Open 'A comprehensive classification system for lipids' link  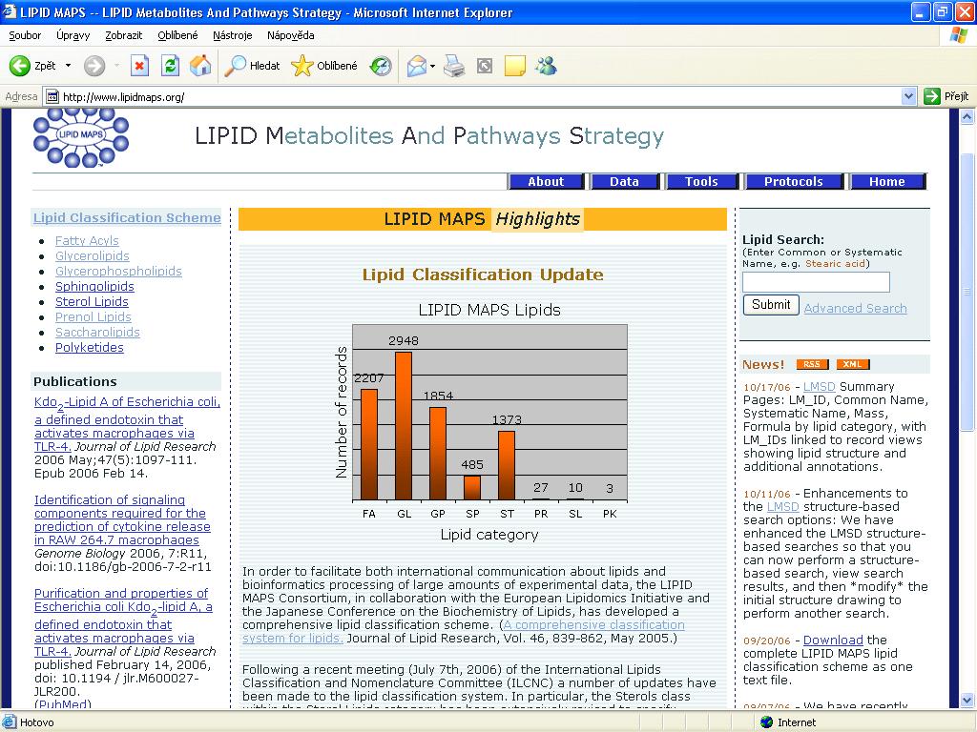point(464,631)
